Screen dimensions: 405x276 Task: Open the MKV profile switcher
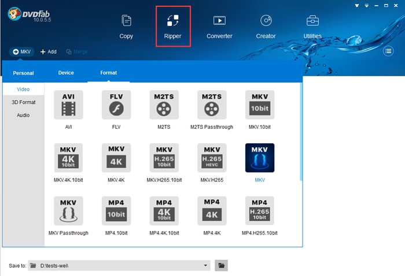21,51
